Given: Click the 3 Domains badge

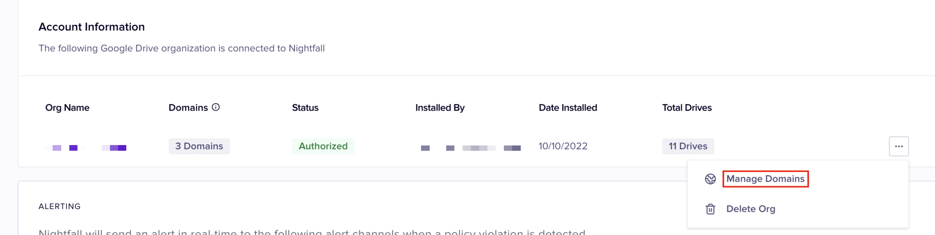Looking at the screenshot, I should 199,146.
